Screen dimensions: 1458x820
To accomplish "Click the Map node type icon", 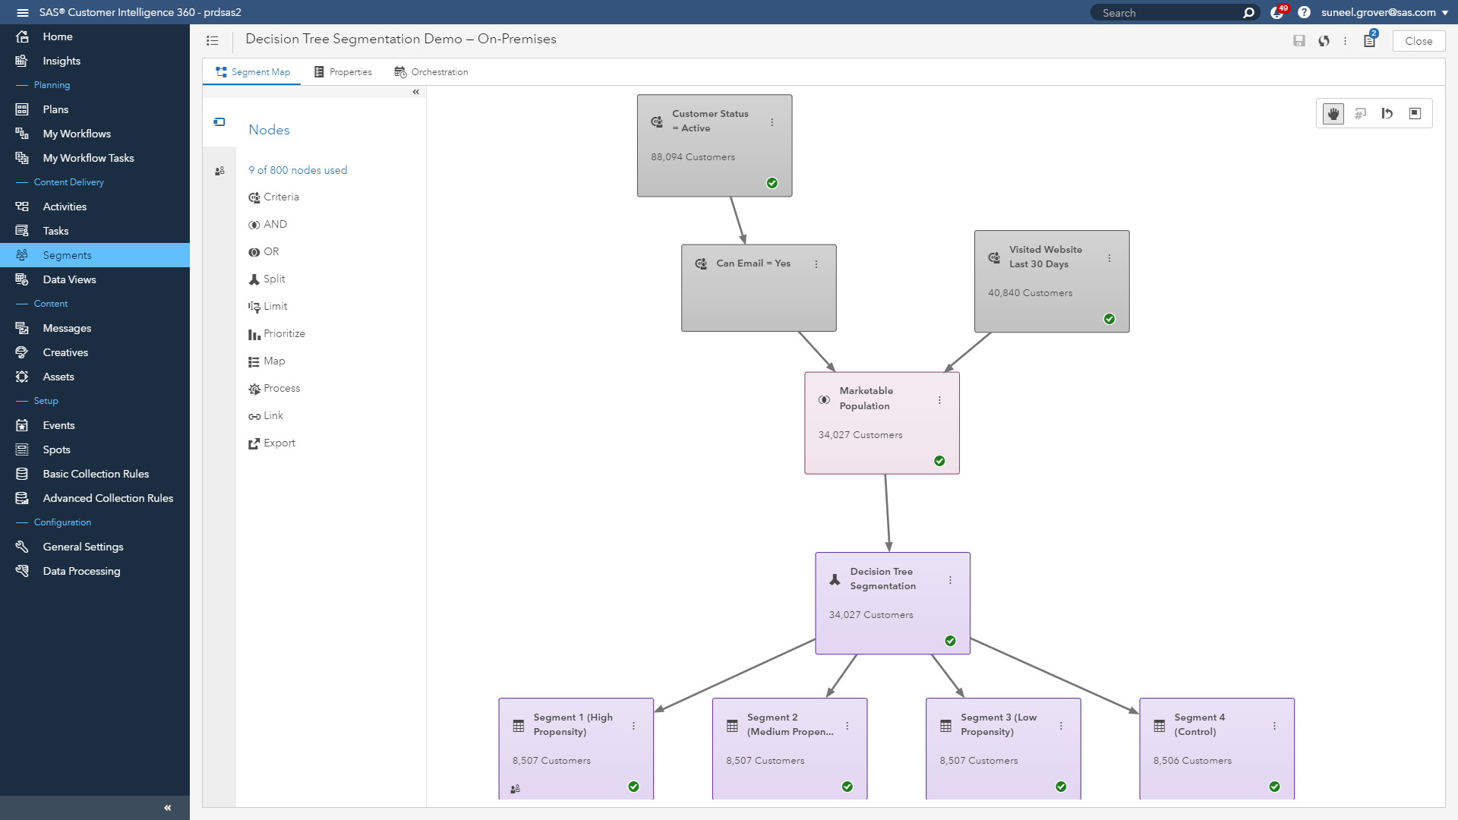I will click(254, 361).
